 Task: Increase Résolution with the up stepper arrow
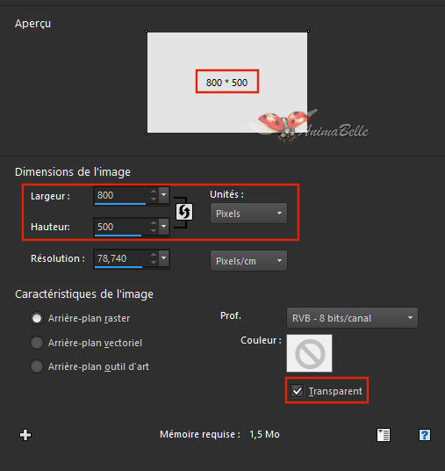click(154, 255)
